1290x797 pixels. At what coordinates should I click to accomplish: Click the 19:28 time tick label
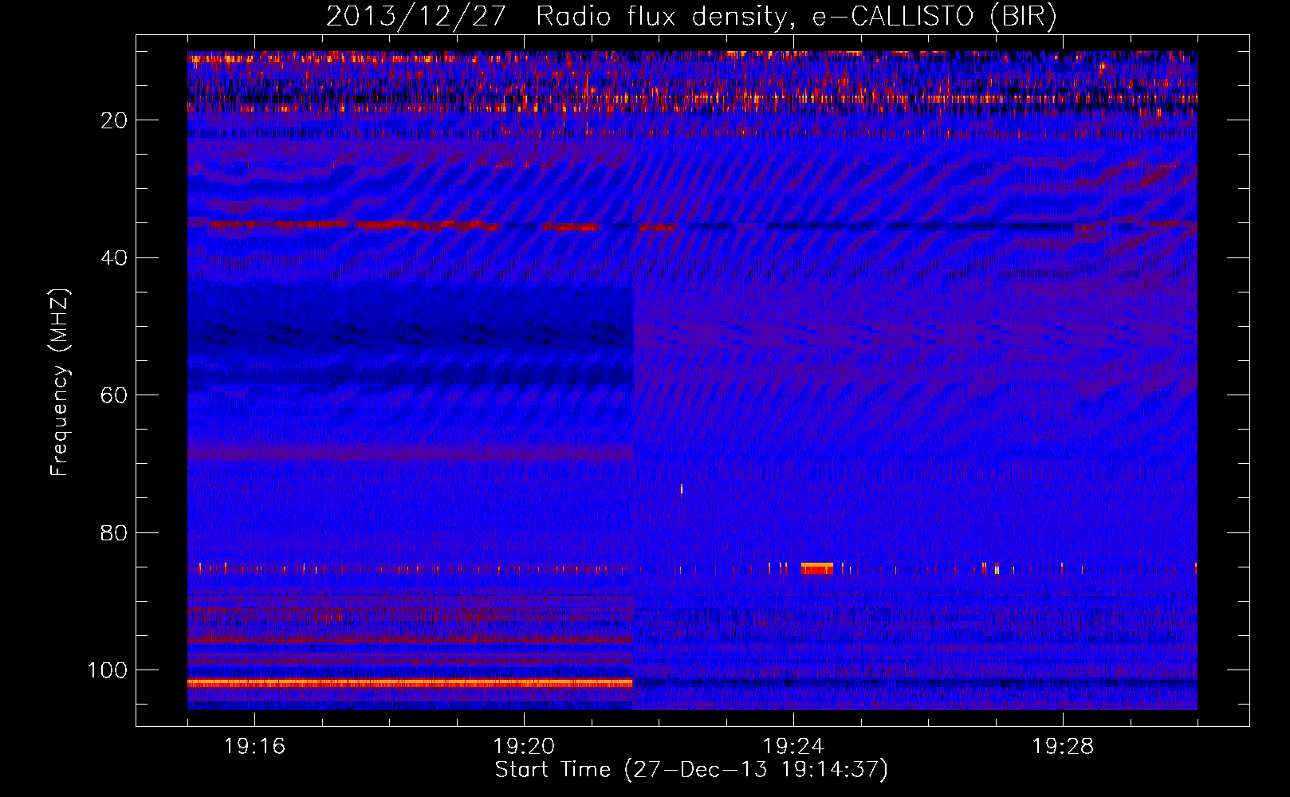pos(1063,747)
